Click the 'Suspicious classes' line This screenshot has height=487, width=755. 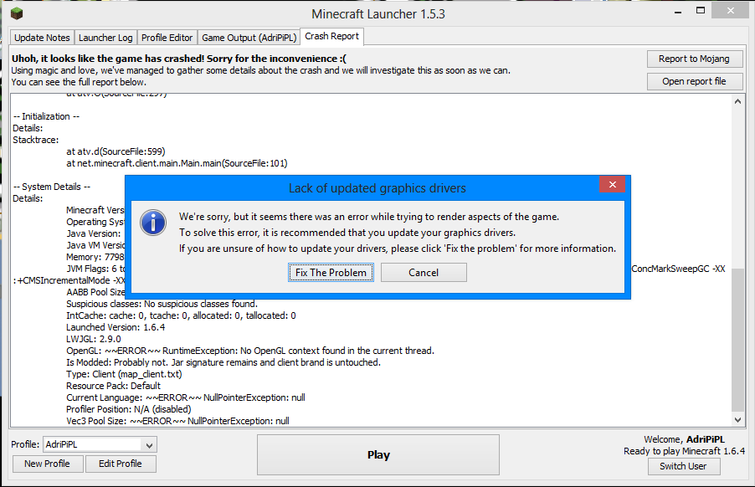(162, 304)
